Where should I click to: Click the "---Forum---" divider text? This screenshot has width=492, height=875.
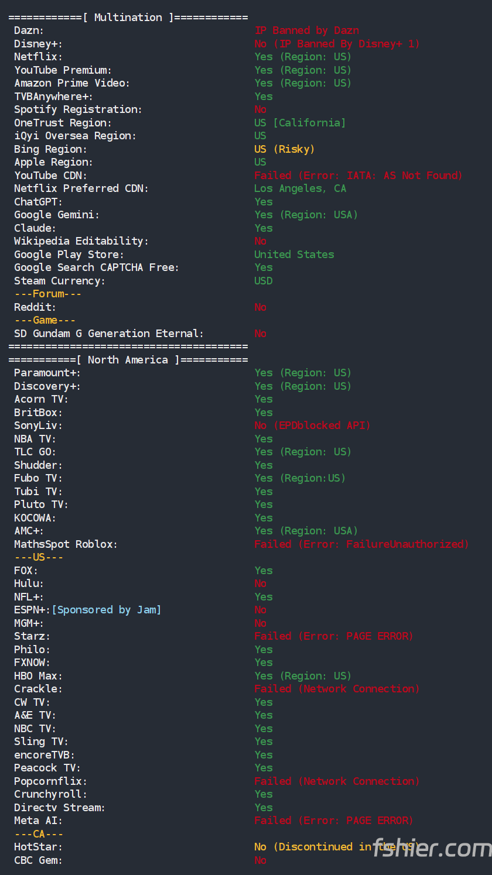click(x=48, y=294)
